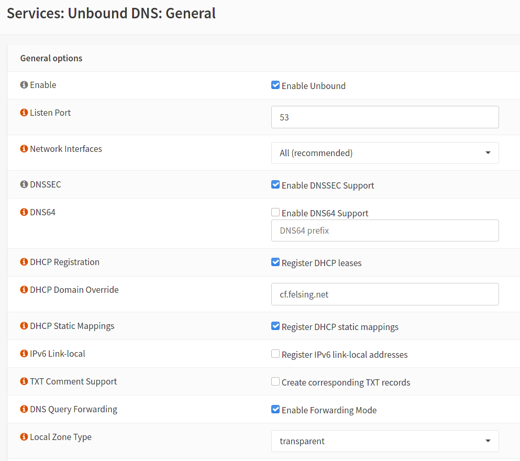
Task: Open help for DHCP Registration
Action: 24,261
